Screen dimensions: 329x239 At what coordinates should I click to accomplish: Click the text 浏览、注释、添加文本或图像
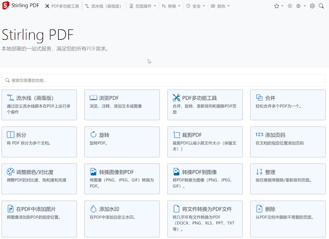pos(116,106)
